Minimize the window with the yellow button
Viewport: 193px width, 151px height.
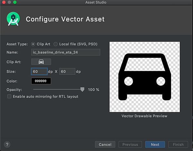9,2
